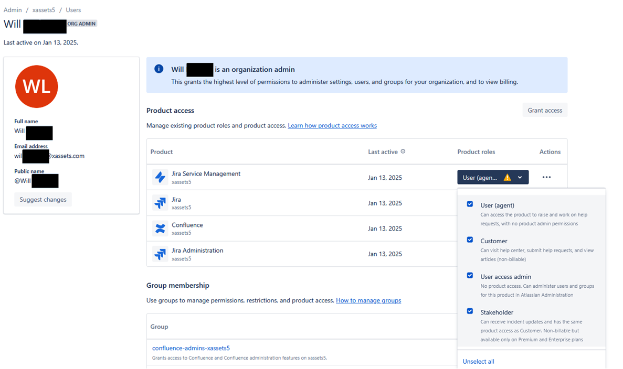Click the warning icon in the product roles selector

[508, 177]
